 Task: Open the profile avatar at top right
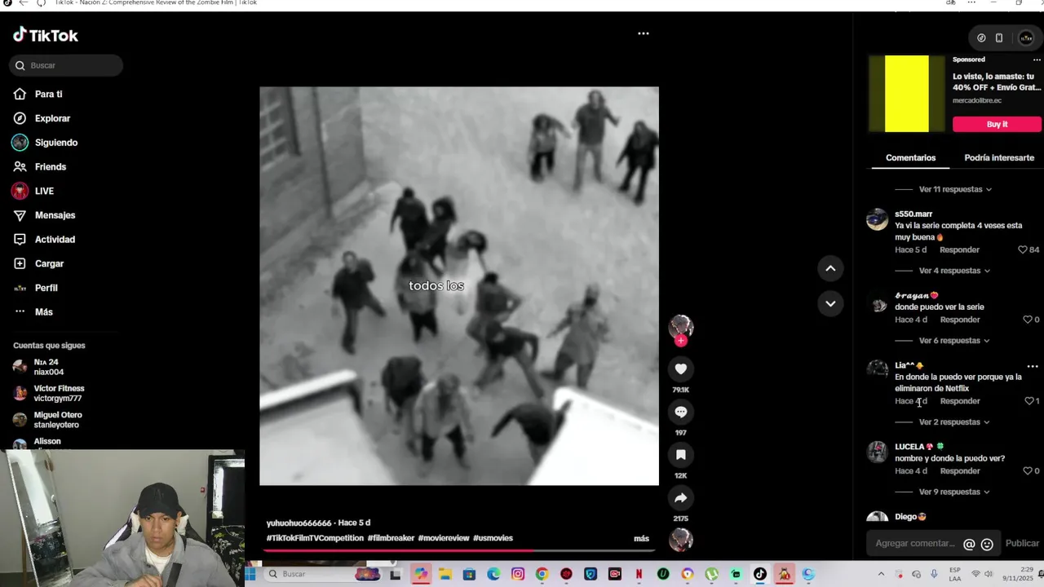1026,38
